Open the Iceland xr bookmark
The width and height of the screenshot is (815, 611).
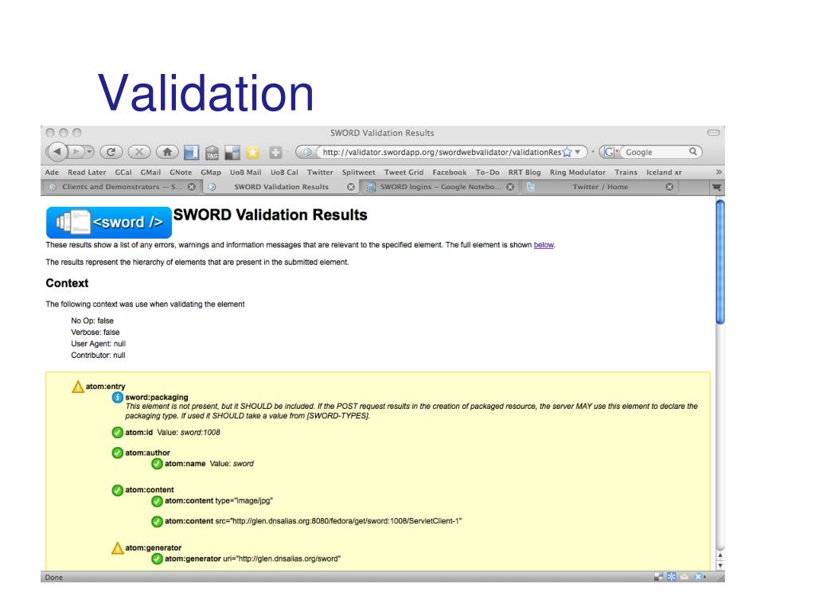point(664,172)
